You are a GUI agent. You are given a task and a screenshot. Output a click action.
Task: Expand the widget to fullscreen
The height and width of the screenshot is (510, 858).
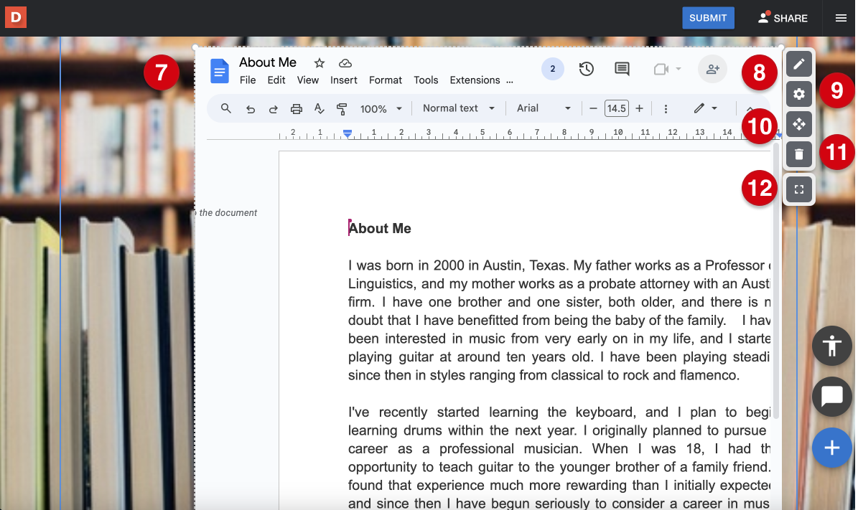tap(799, 189)
